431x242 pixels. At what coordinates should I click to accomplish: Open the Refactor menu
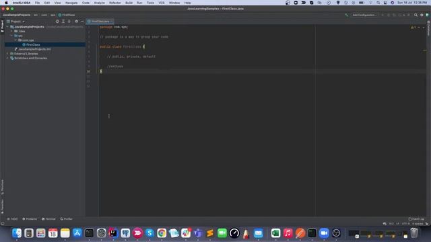(115, 3)
